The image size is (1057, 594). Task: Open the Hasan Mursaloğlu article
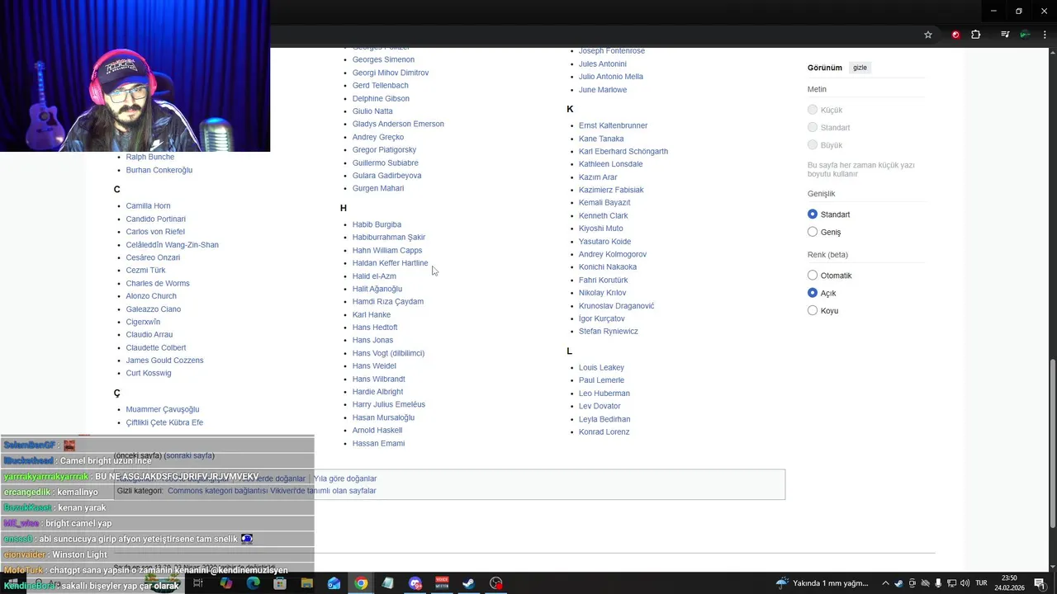click(x=383, y=417)
